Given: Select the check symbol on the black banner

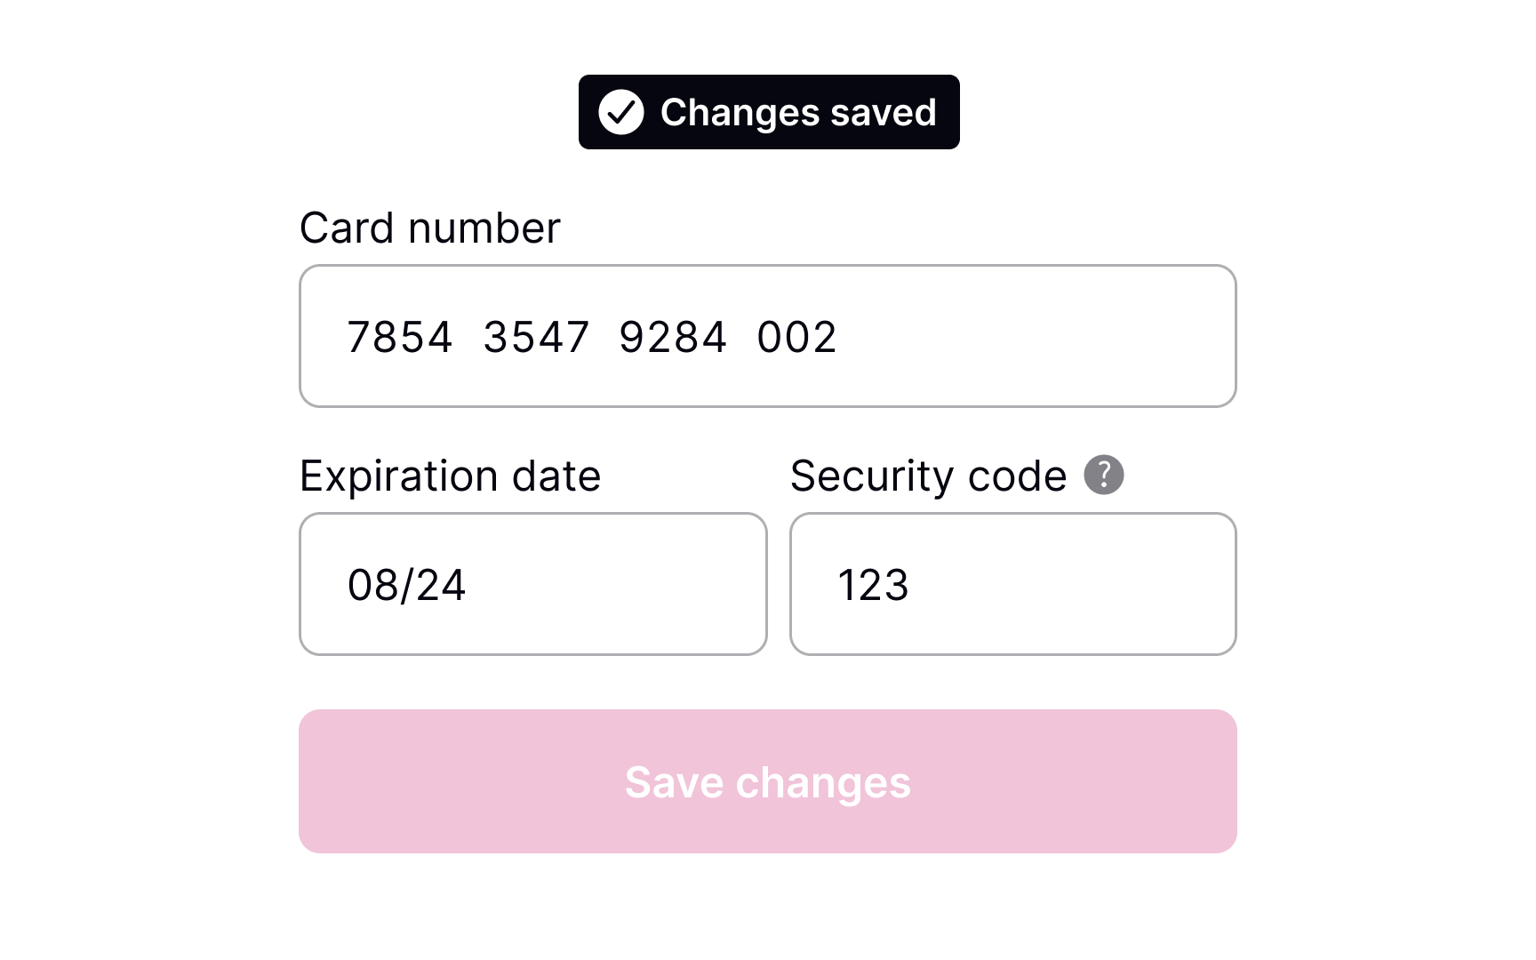Looking at the screenshot, I should [621, 112].
